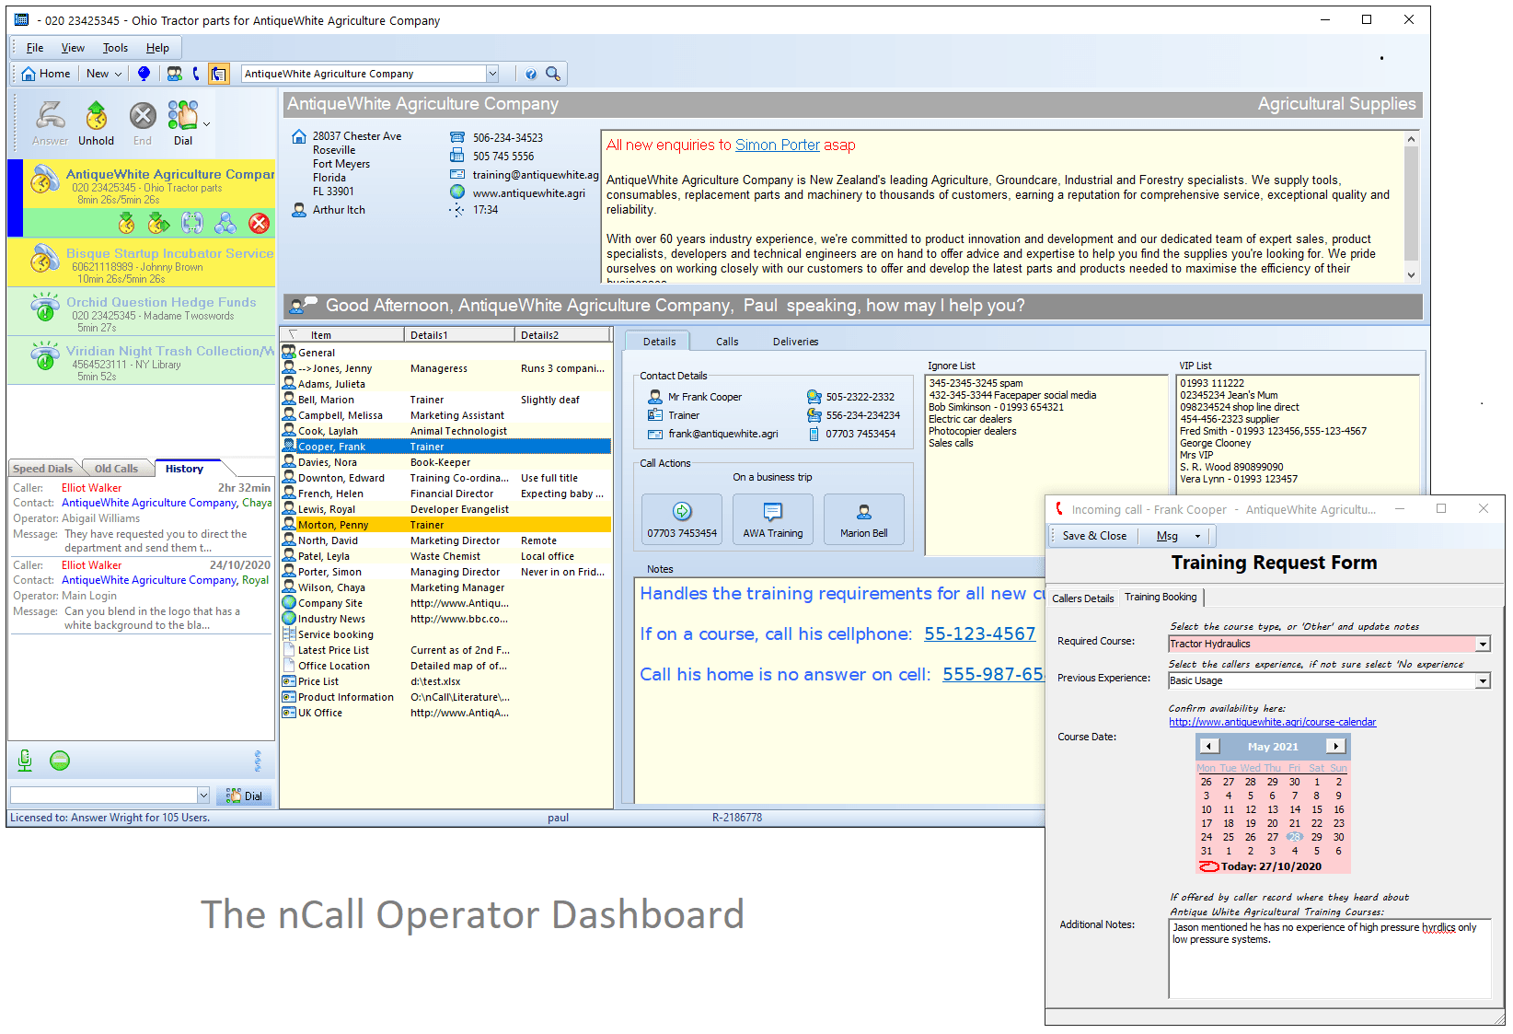Click the small Dial button beside number box

(x=244, y=796)
